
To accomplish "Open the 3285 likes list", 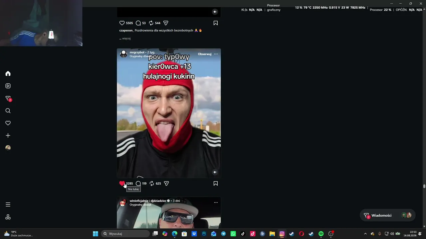I will (x=129, y=184).
